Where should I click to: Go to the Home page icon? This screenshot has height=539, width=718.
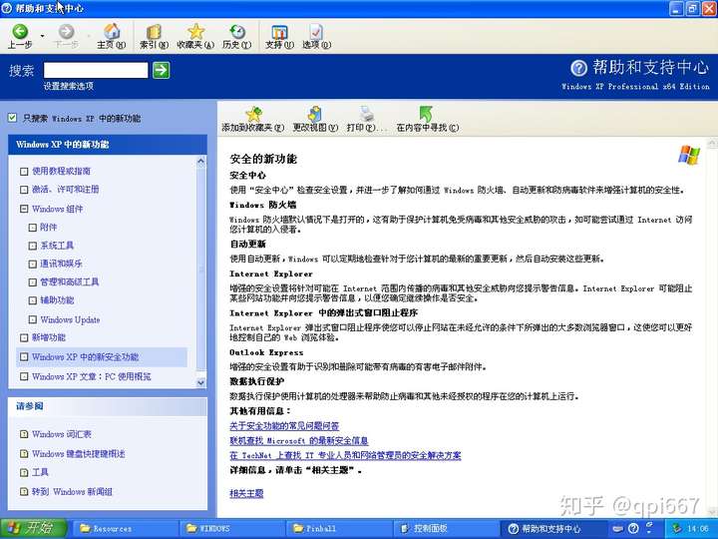click(112, 31)
